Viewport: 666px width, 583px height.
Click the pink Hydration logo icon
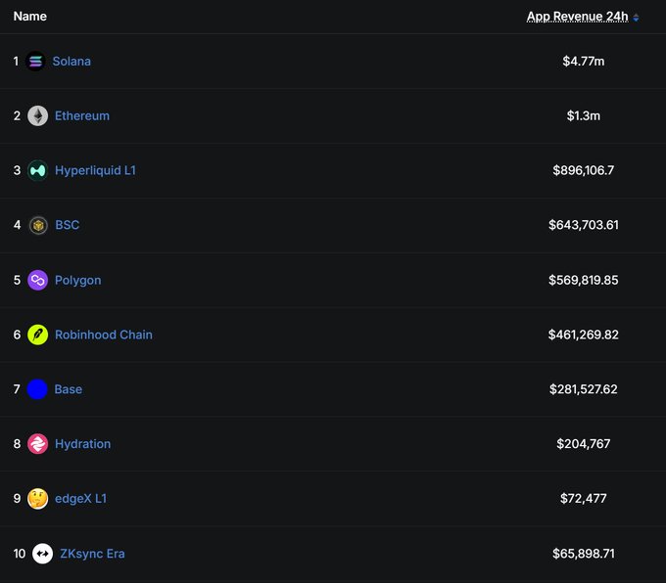pos(38,444)
